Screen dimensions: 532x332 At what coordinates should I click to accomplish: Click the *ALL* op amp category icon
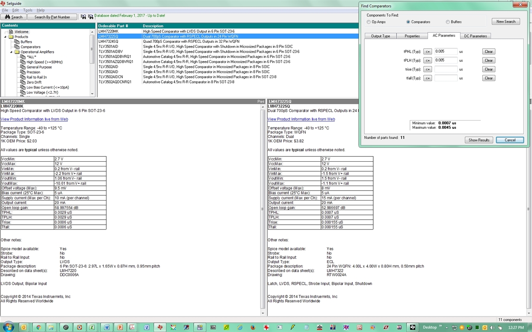coord(23,57)
